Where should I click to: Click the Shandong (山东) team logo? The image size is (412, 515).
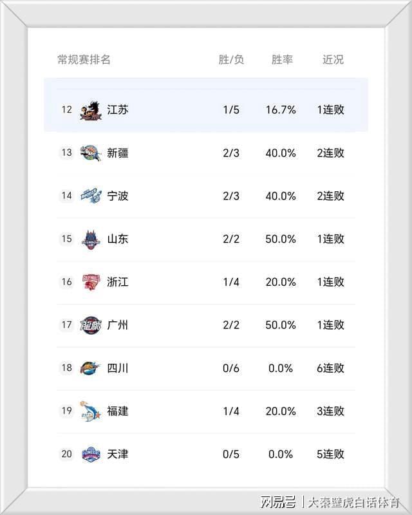(90, 239)
